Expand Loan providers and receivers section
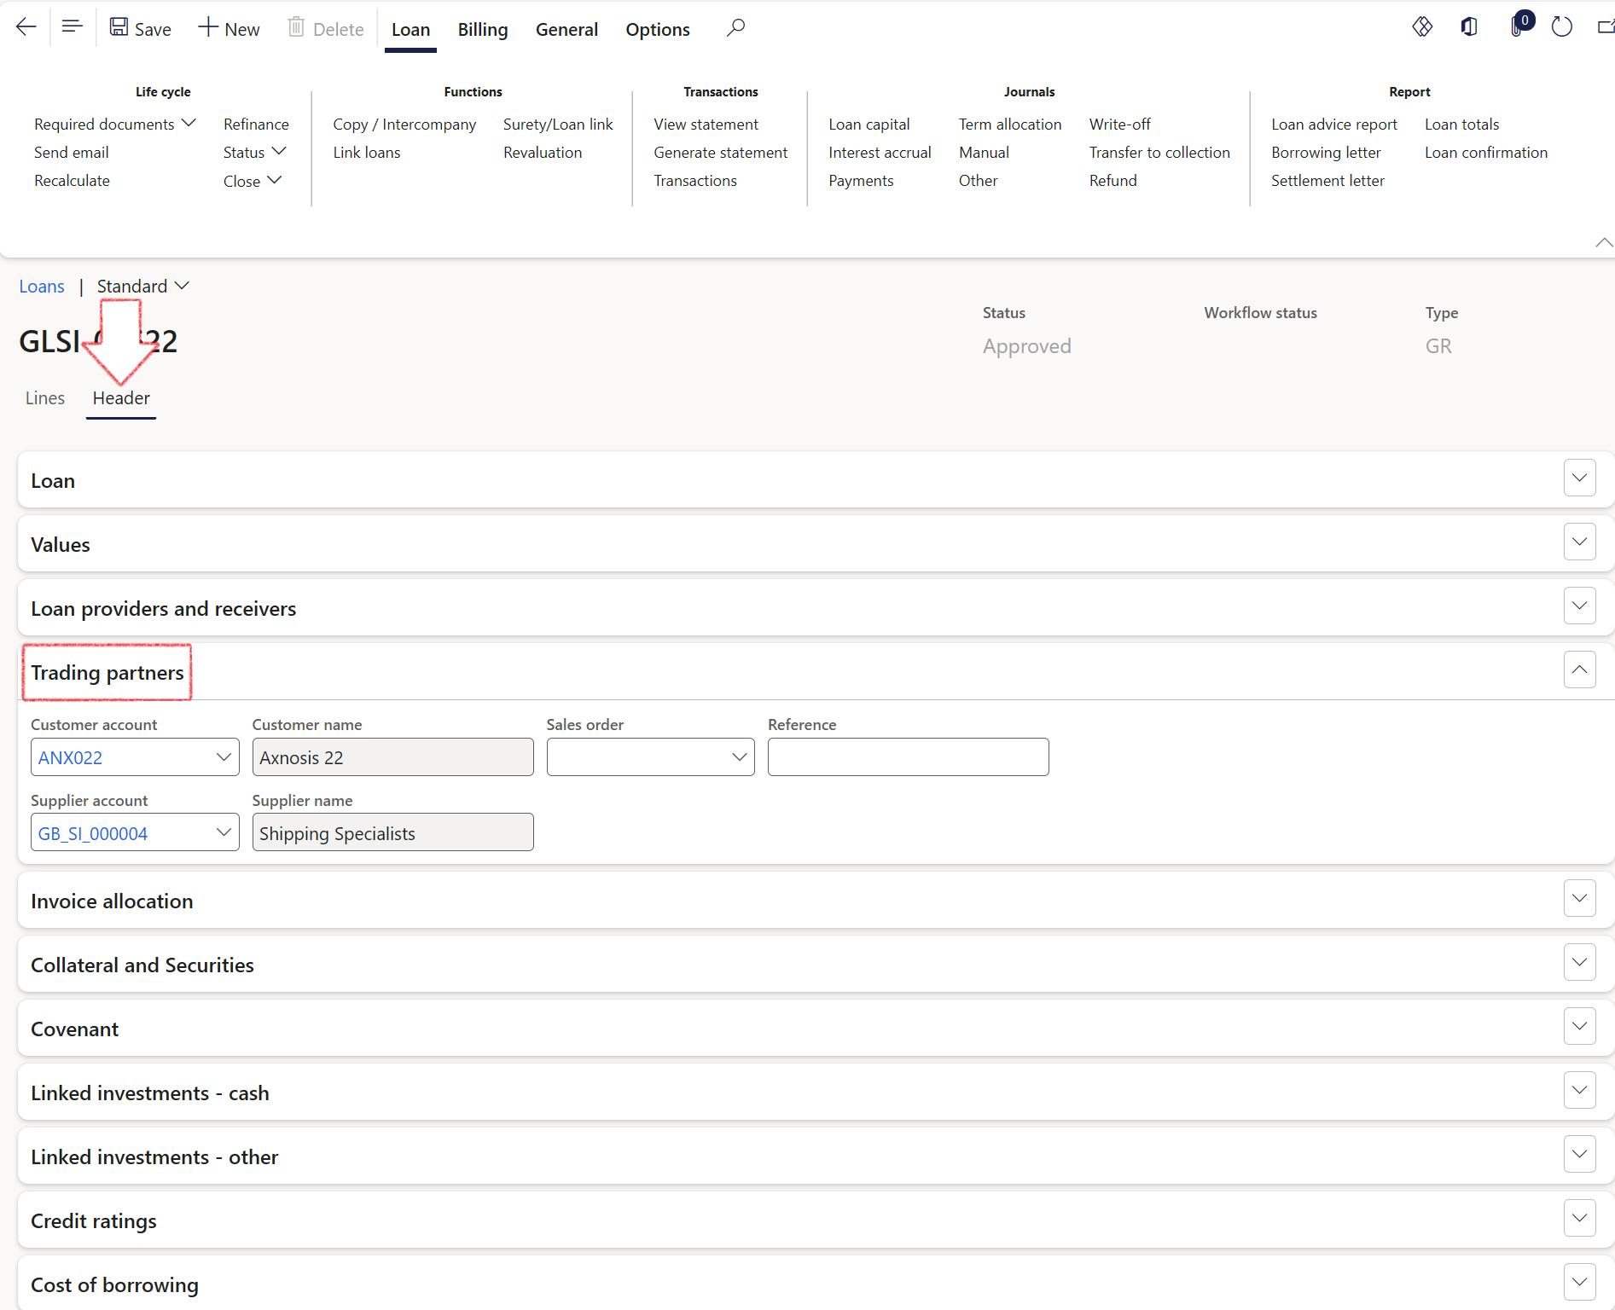 1579,606
